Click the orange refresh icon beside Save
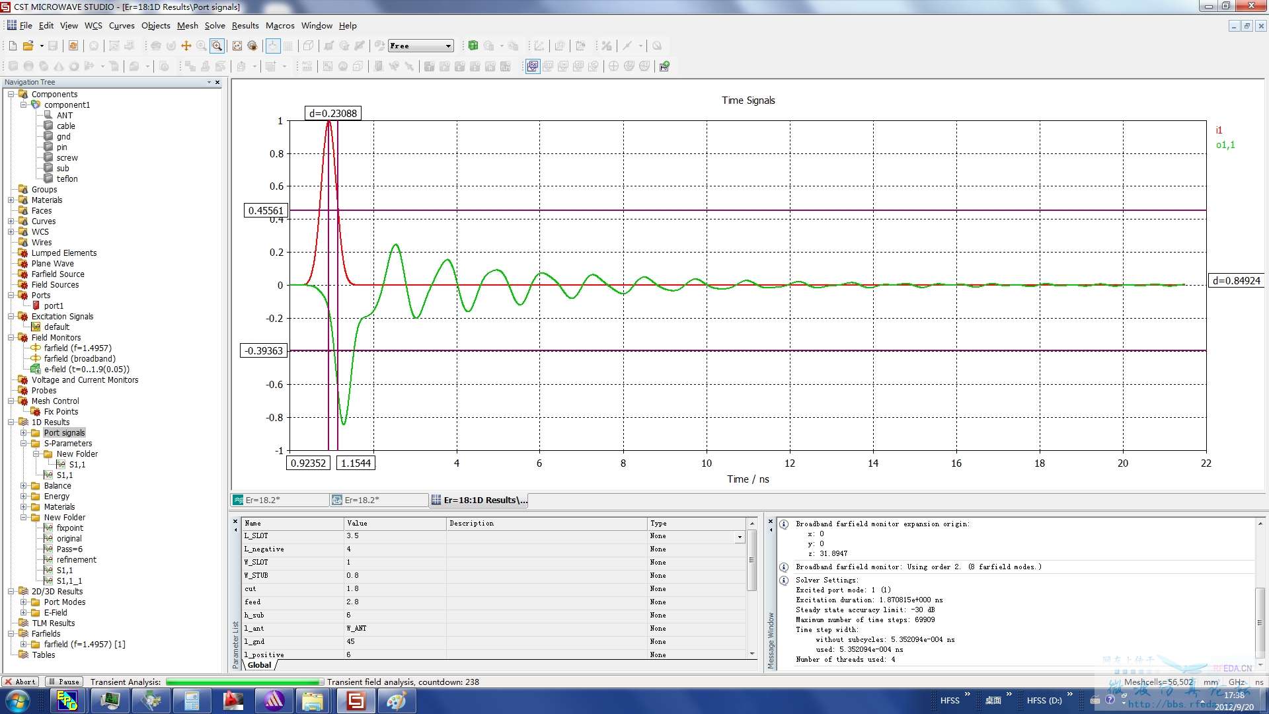 tap(73, 46)
